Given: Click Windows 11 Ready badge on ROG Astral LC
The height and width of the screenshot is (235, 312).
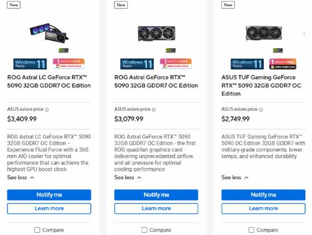Looking at the screenshot, I should coord(30,64).
